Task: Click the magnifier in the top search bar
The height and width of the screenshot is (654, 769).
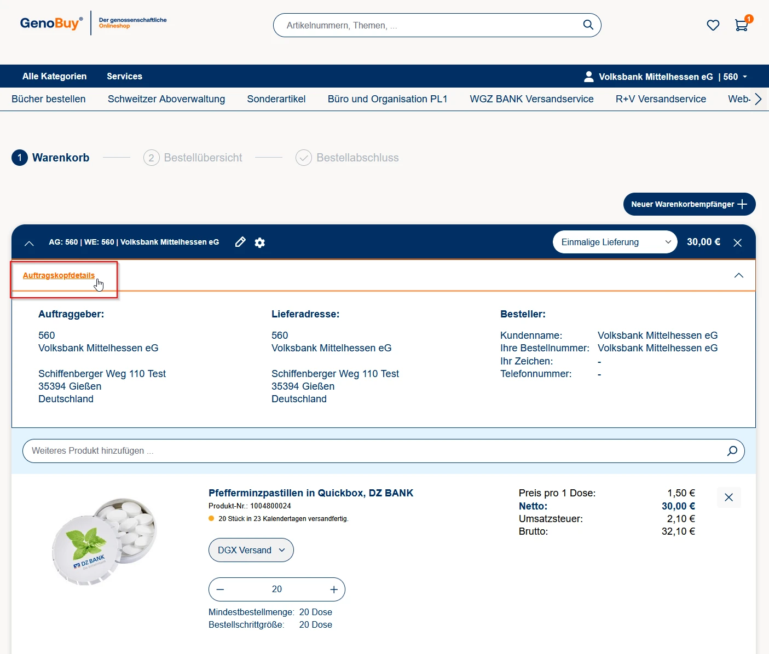Action: pos(588,25)
